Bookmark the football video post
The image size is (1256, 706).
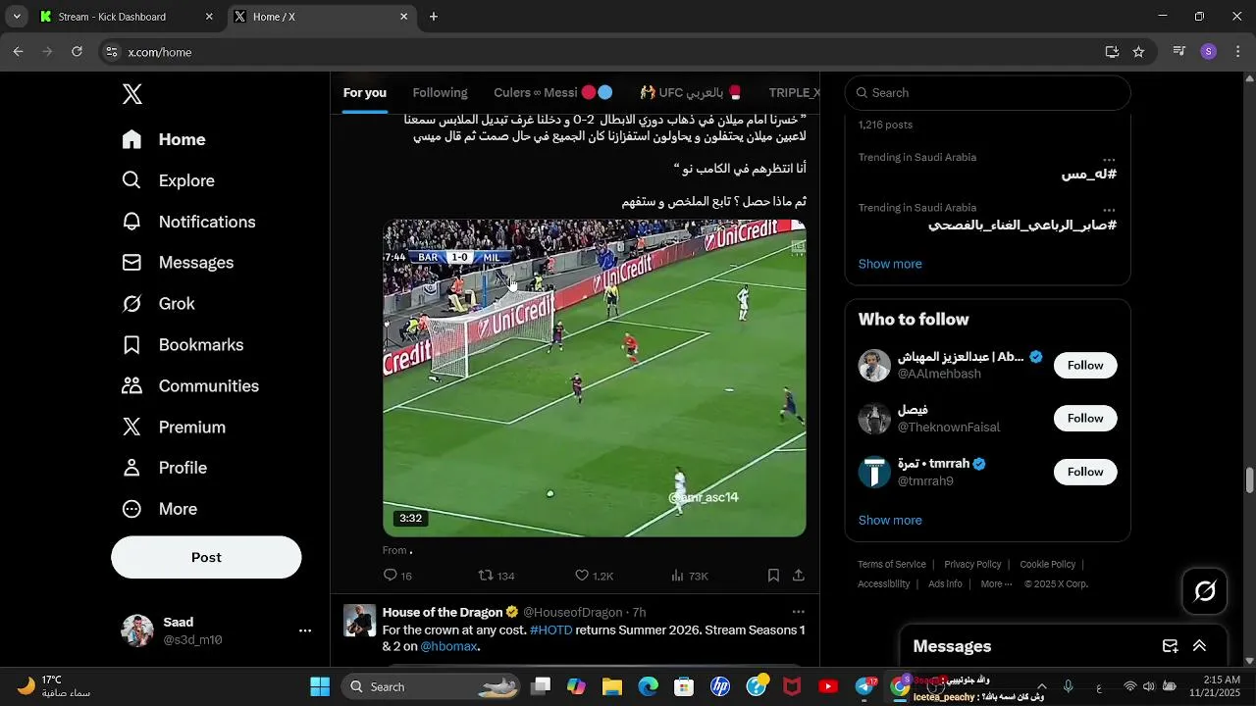(x=773, y=576)
